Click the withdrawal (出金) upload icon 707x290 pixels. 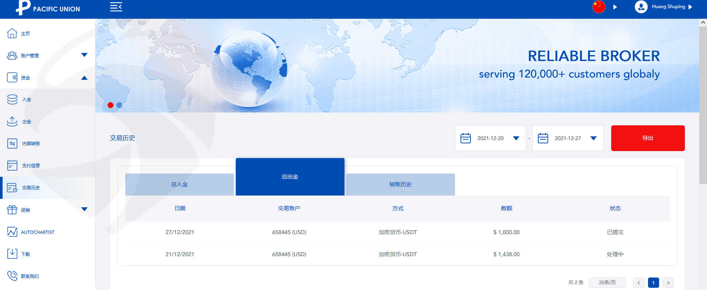[x=12, y=122]
